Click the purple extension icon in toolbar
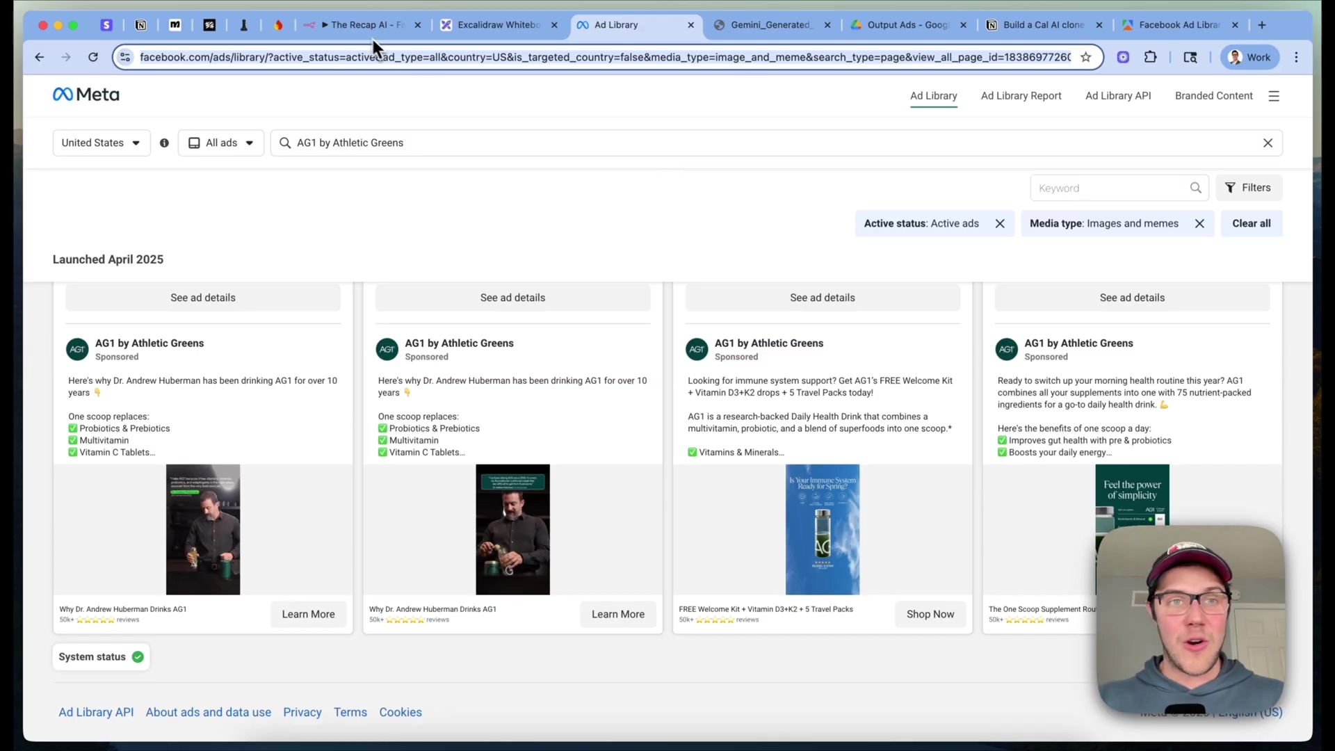Viewport: 1335px width, 751px height. [x=1123, y=58]
